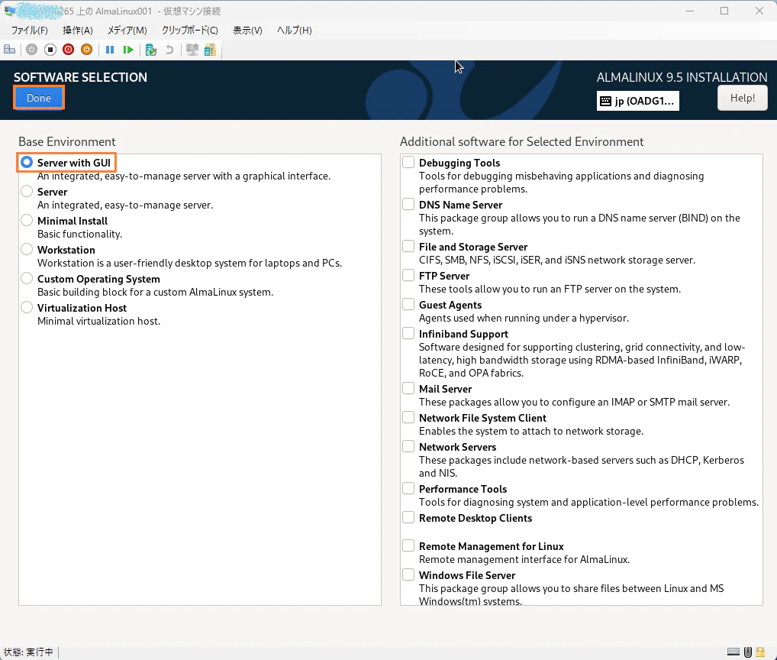This screenshot has width=777, height=660.
Task: Click the Base Environment heading
Action: [x=67, y=141]
